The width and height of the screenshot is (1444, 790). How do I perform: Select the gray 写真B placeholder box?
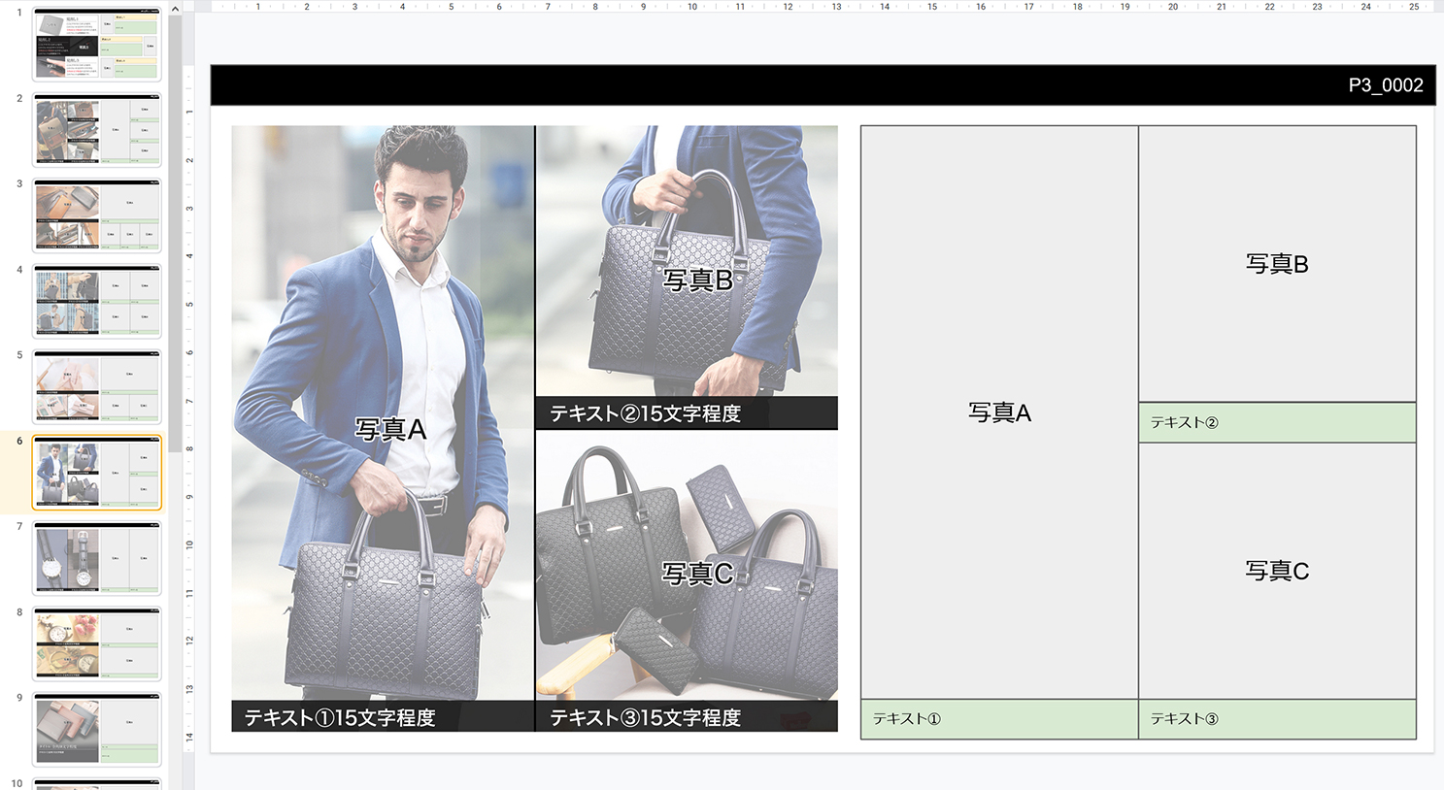(1277, 264)
